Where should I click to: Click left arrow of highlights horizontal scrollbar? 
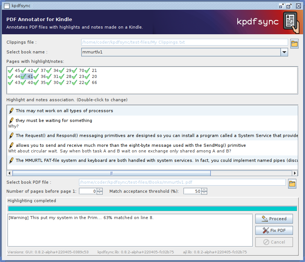[x=9, y=173]
